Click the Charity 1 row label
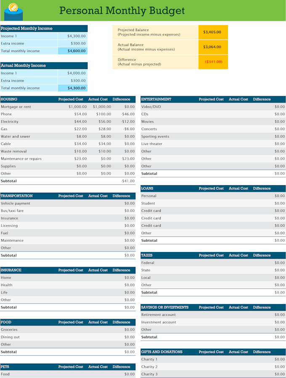This screenshot has width=286, height=378. point(149,360)
